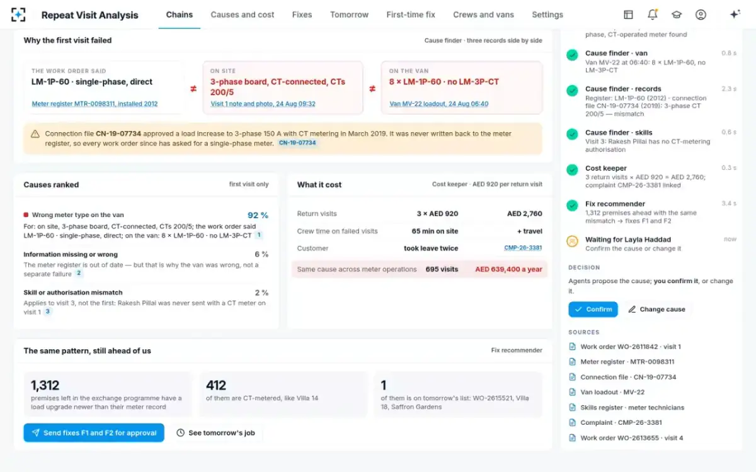The width and height of the screenshot is (756, 472).
Task: Confirm the proposed cause
Action: coord(593,309)
